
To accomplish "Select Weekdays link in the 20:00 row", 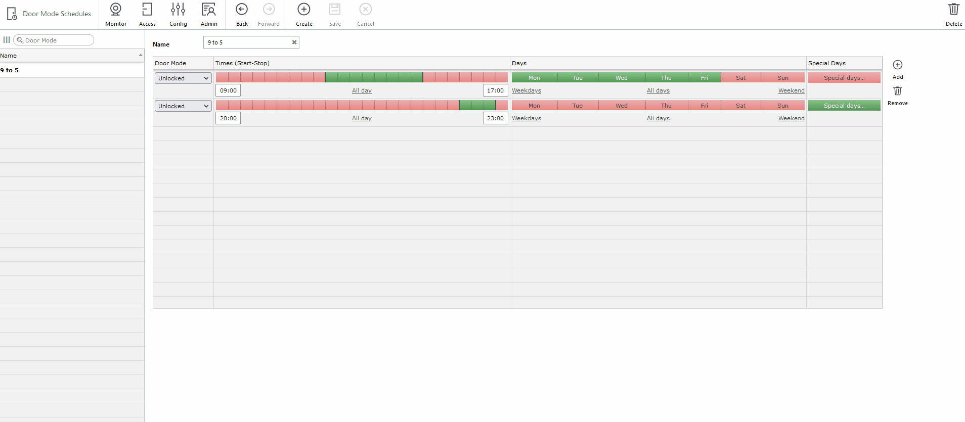I will [x=527, y=118].
